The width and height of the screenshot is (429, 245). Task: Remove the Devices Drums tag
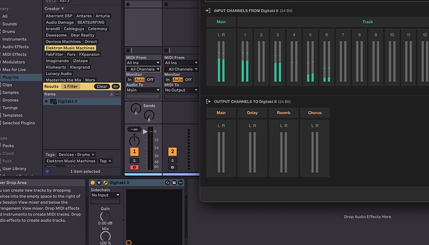[x=93, y=154]
